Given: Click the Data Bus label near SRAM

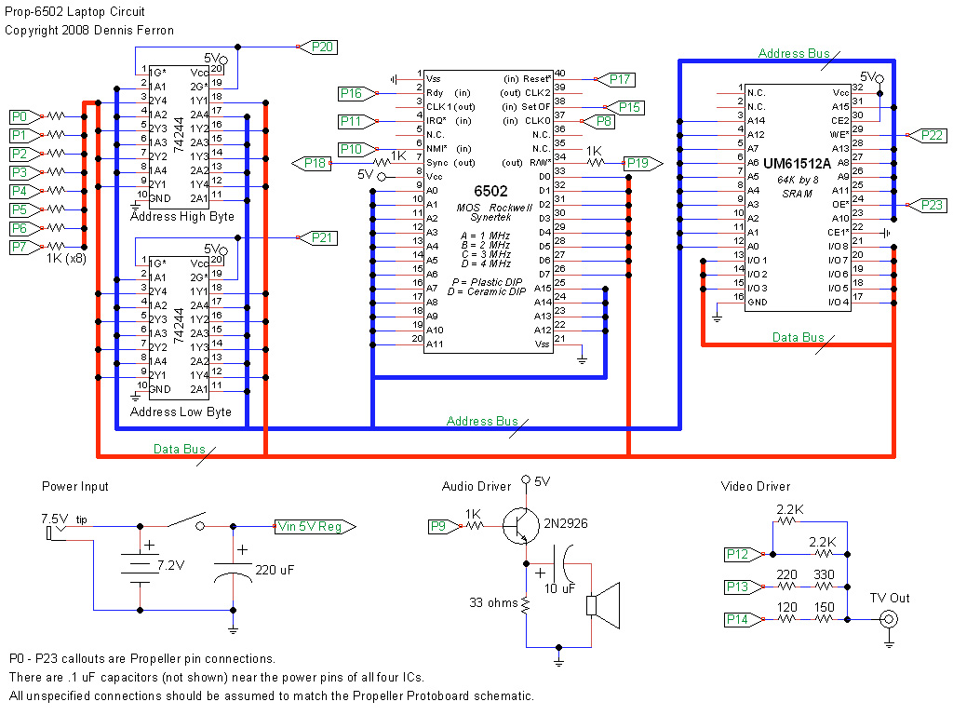Looking at the screenshot, I should [x=798, y=337].
